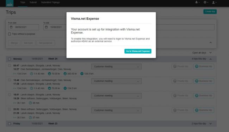Open the Submitted Triplogs tab
Screen dimensions: 229x132
50,2
